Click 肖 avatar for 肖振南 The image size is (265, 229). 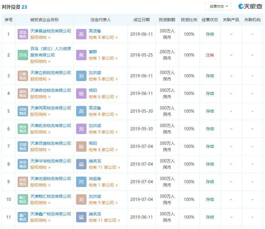click(x=81, y=182)
